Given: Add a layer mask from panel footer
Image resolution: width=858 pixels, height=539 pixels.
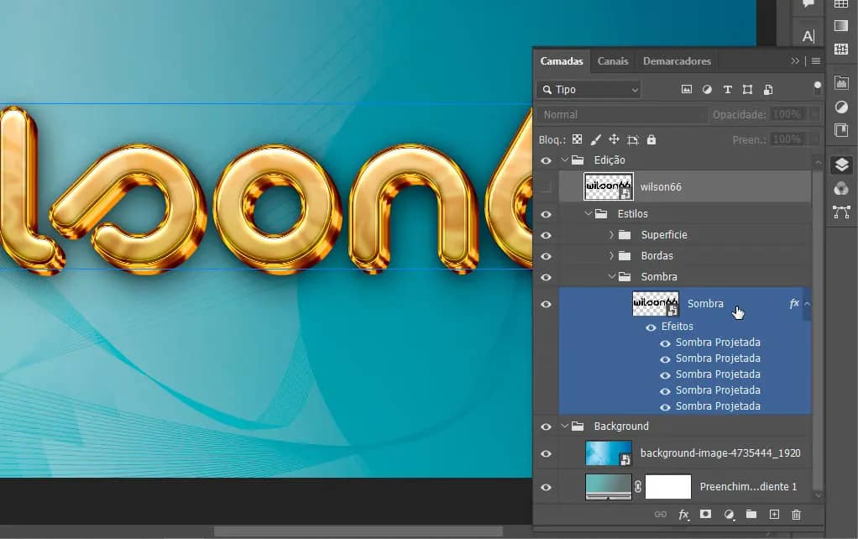Looking at the screenshot, I should coord(706,514).
